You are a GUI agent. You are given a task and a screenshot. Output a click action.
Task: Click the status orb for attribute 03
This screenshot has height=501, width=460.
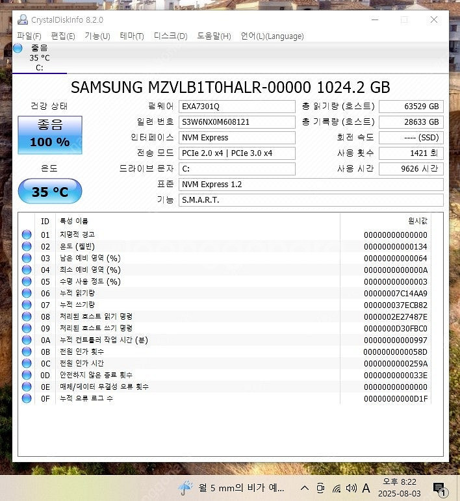27,258
